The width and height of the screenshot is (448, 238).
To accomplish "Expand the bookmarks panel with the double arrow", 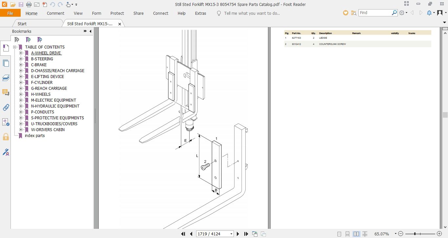I will [85, 31].
